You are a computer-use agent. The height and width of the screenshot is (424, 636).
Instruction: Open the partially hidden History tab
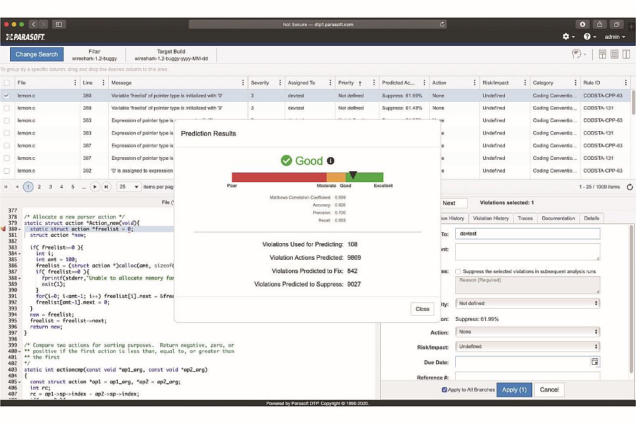point(455,218)
